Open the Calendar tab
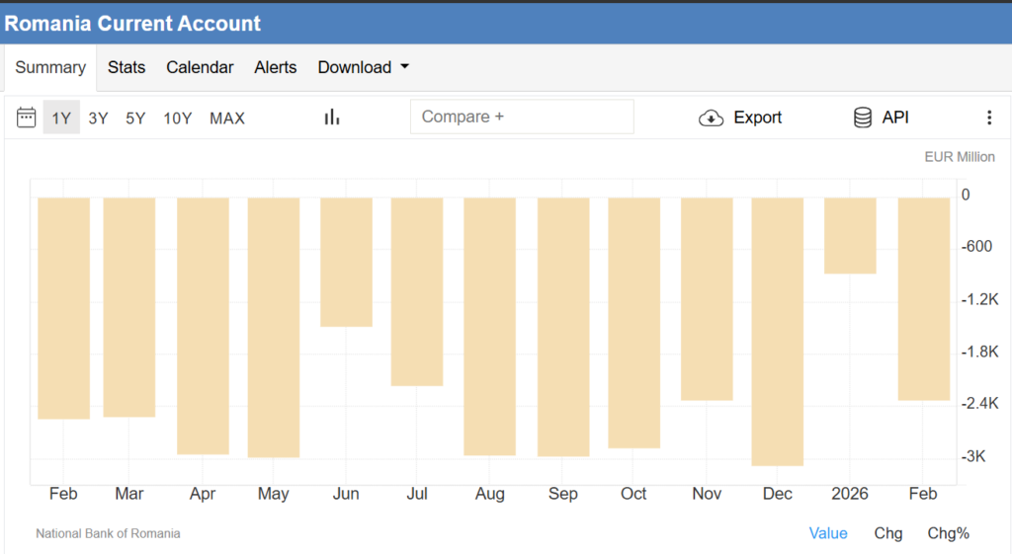This screenshot has height=554, width=1012. [200, 67]
